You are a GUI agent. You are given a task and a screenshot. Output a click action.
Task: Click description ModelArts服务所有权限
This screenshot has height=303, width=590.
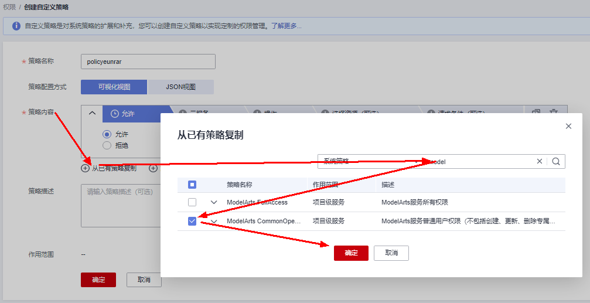point(415,203)
